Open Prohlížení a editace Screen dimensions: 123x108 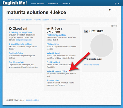click(x=56, y=35)
